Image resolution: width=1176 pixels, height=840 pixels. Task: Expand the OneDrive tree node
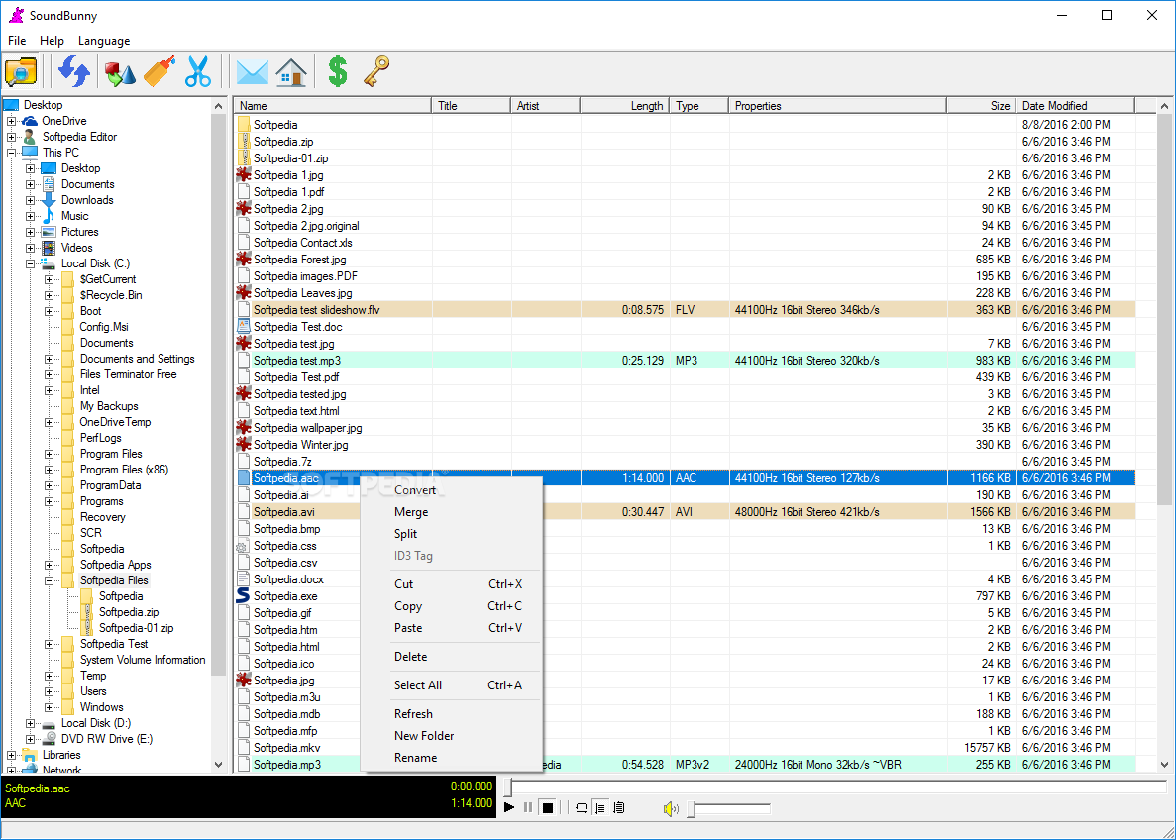(11, 121)
